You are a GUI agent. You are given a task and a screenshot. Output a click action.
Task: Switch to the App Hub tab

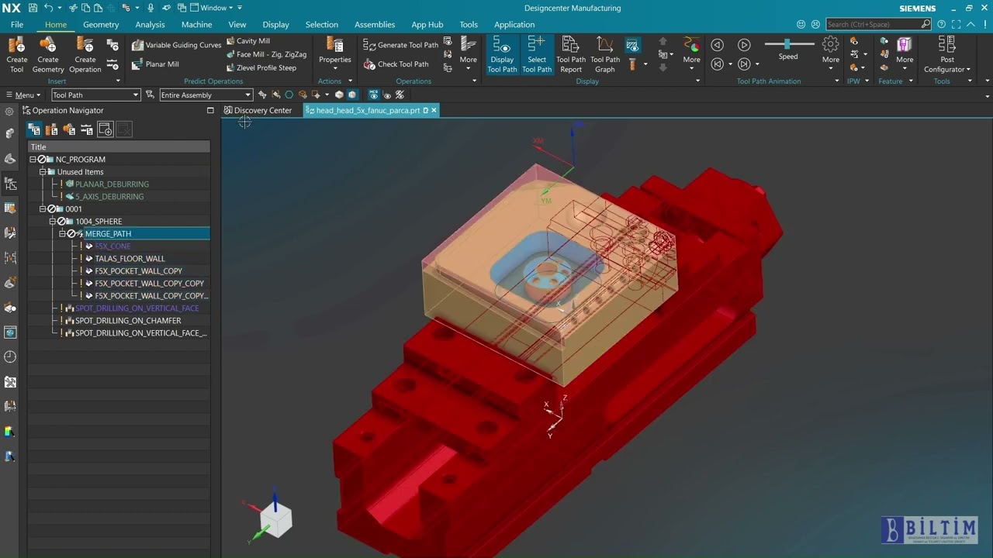click(427, 25)
